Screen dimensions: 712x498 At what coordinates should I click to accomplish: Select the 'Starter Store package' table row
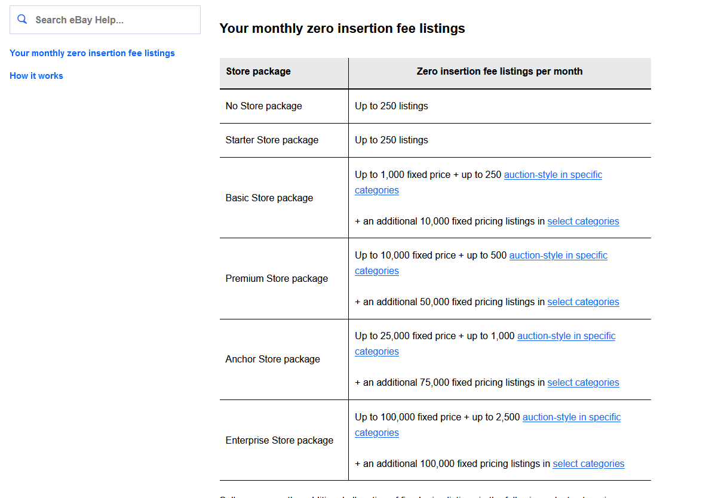(x=272, y=140)
